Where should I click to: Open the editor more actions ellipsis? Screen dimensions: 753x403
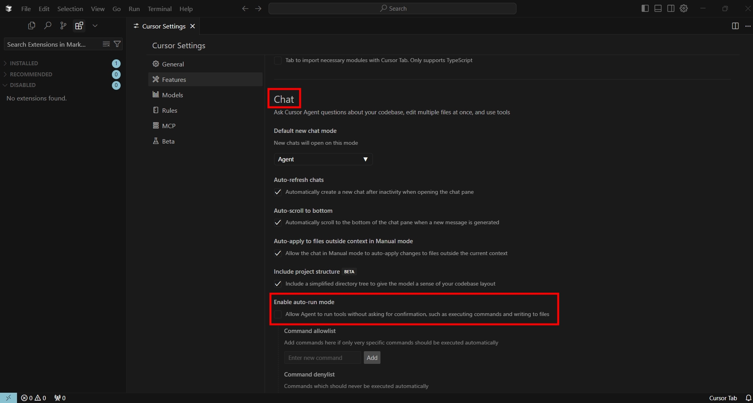click(747, 26)
